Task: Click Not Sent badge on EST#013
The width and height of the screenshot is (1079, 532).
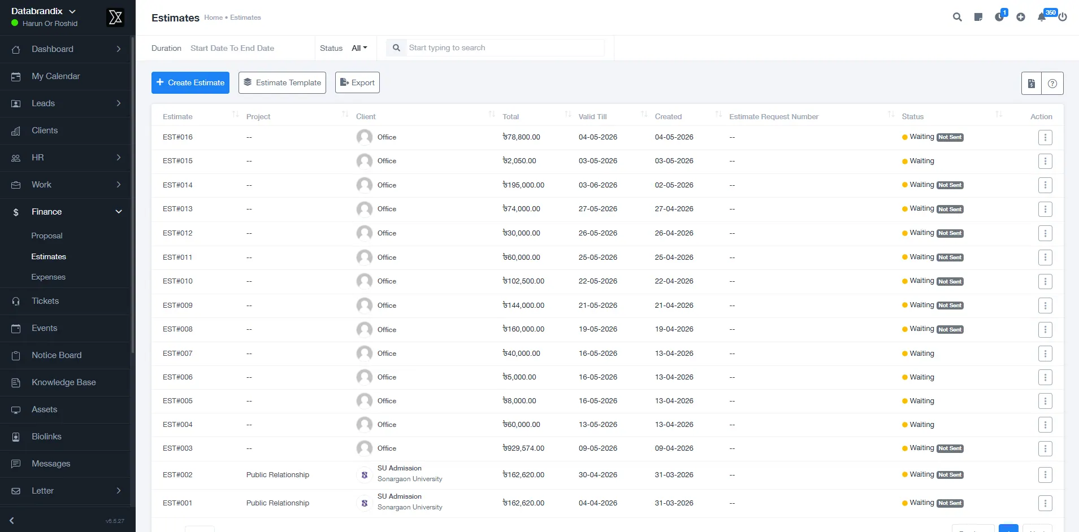Action: pyautogui.click(x=950, y=210)
